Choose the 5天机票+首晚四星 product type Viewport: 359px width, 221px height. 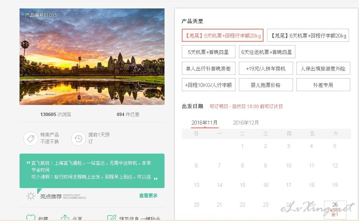tap(209, 52)
